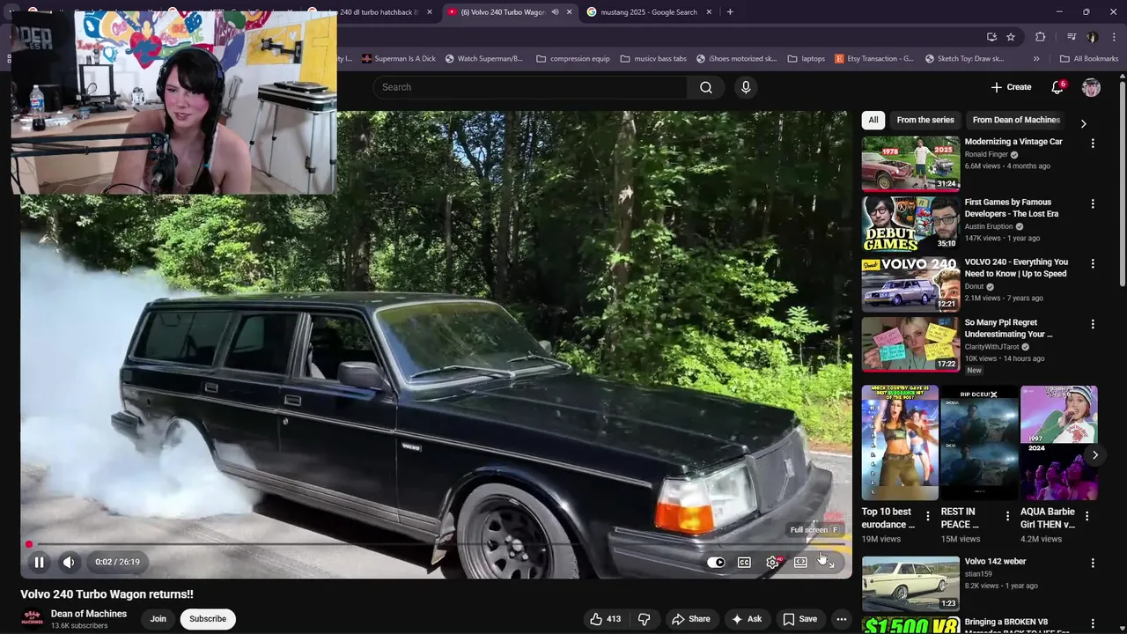Image resolution: width=1127 pixels, height=634 pixels.
Task: Open compression equip bookmark folder
Action: pos(572,59)
